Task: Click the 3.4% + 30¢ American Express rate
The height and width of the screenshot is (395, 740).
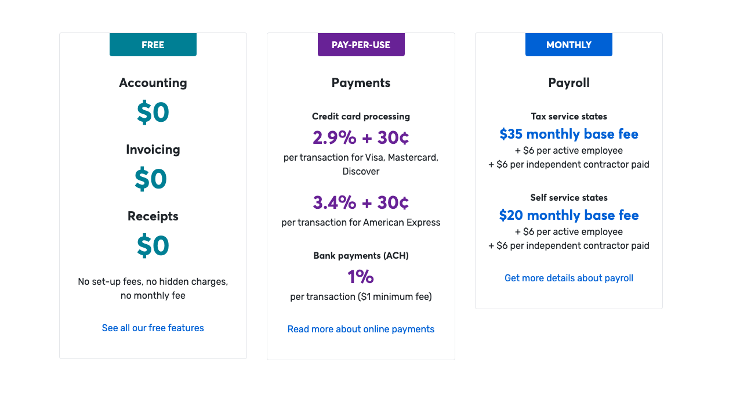Action: (x=361, y=202)
